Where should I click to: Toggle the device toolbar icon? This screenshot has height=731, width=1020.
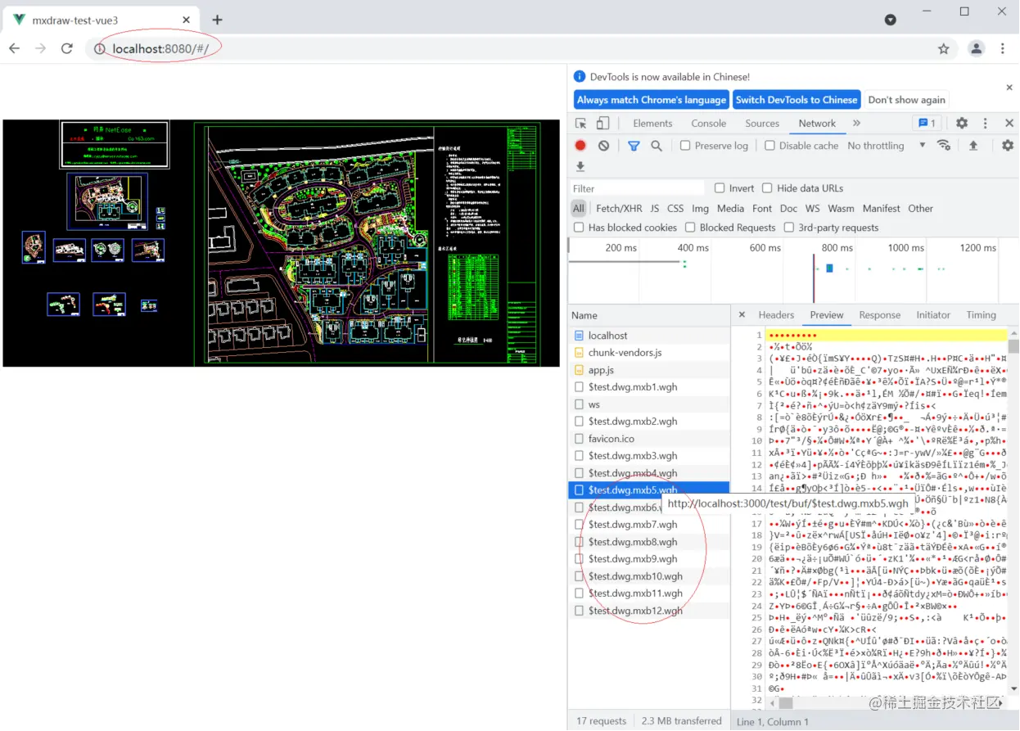[x=603, y=124]
